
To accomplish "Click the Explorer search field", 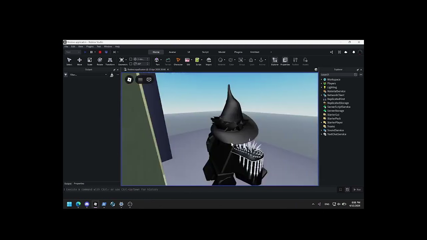I will click(x=336, y=75).
